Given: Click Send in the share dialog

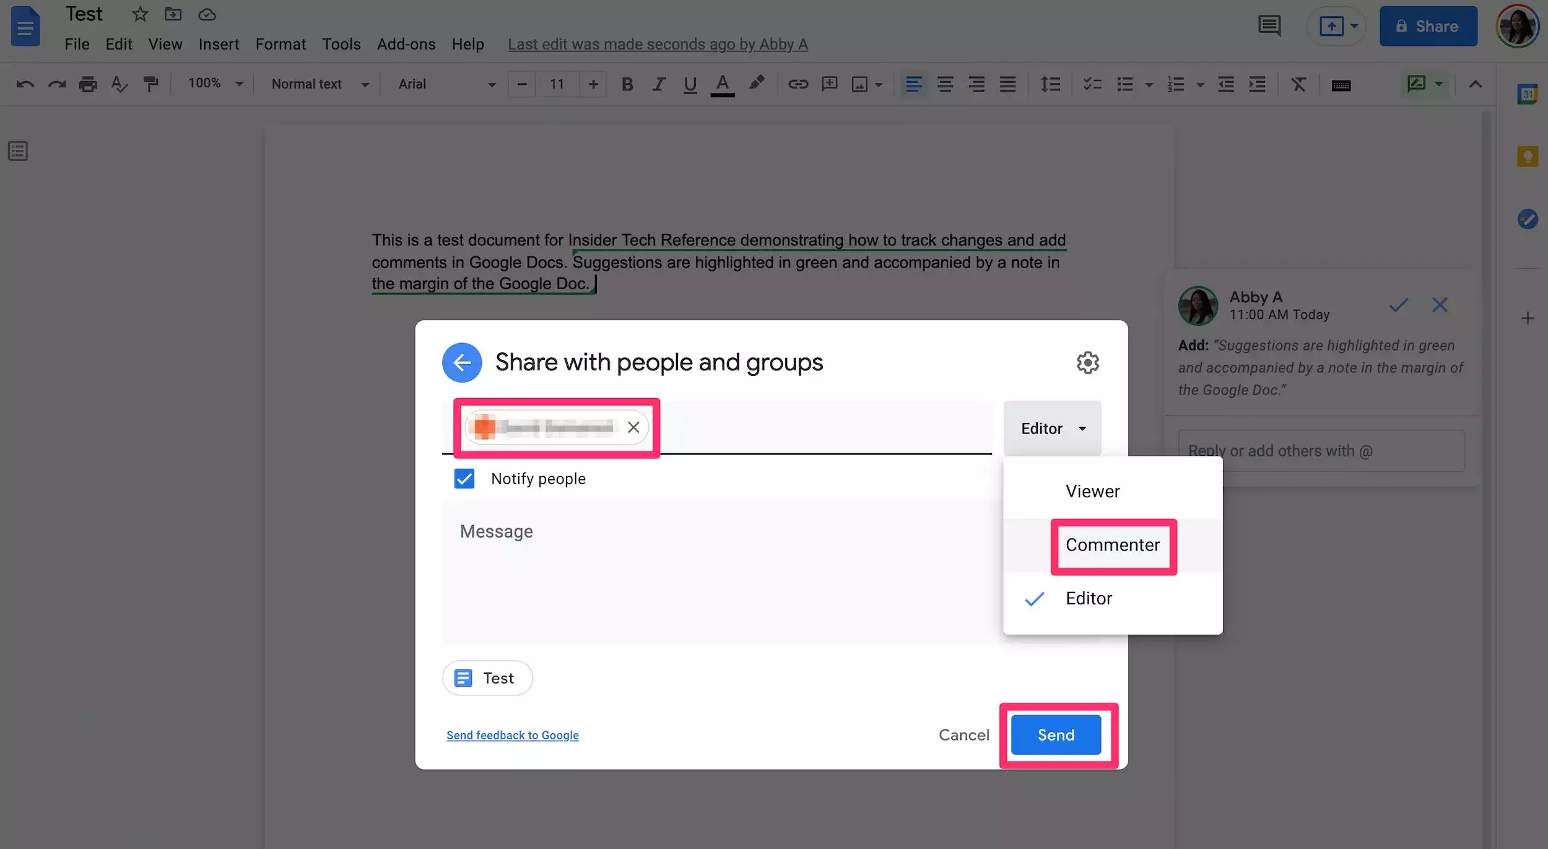Looking at the screenshot, I should pos(1056,735).
